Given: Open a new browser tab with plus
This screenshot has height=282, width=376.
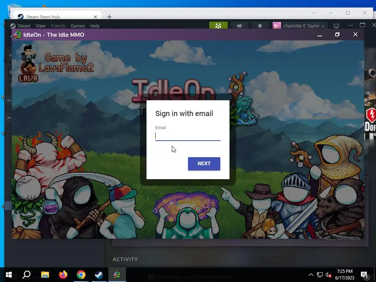Looking at the screenshot, I should pos(109,17).
